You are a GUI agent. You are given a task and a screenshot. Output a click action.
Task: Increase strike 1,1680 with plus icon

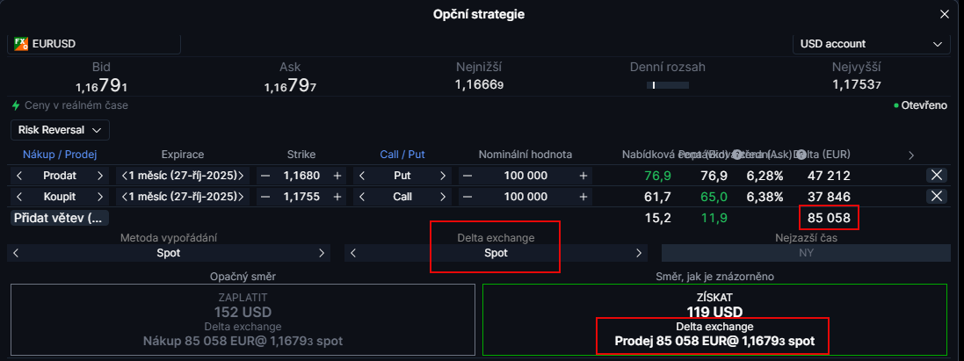coord(337,176)
